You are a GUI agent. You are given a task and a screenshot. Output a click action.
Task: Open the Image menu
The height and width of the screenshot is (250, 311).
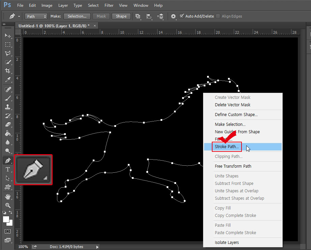point(47,5)
